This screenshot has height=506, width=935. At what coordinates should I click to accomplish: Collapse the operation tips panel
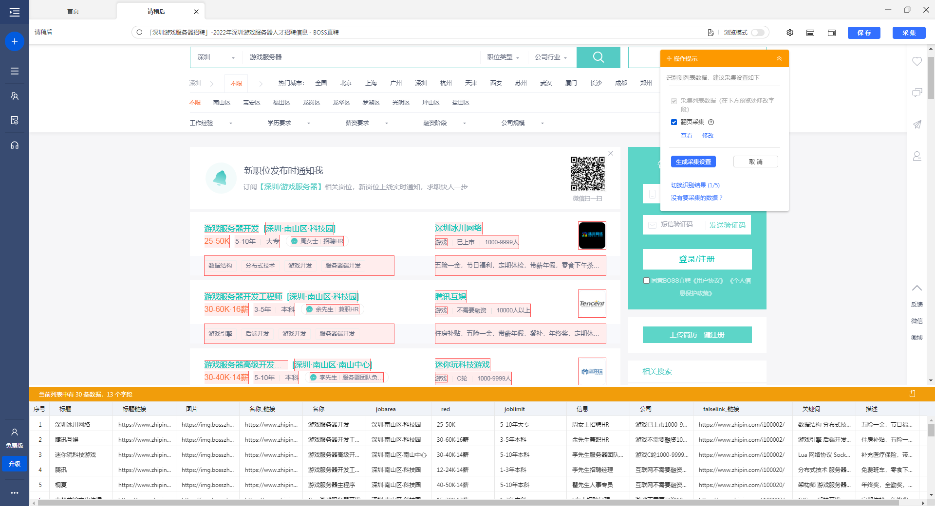pyautogui.click(x=779, y=58)
